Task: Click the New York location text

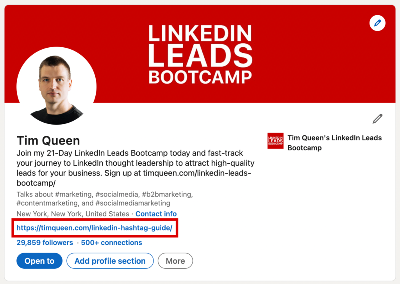Action: (73, 214)
